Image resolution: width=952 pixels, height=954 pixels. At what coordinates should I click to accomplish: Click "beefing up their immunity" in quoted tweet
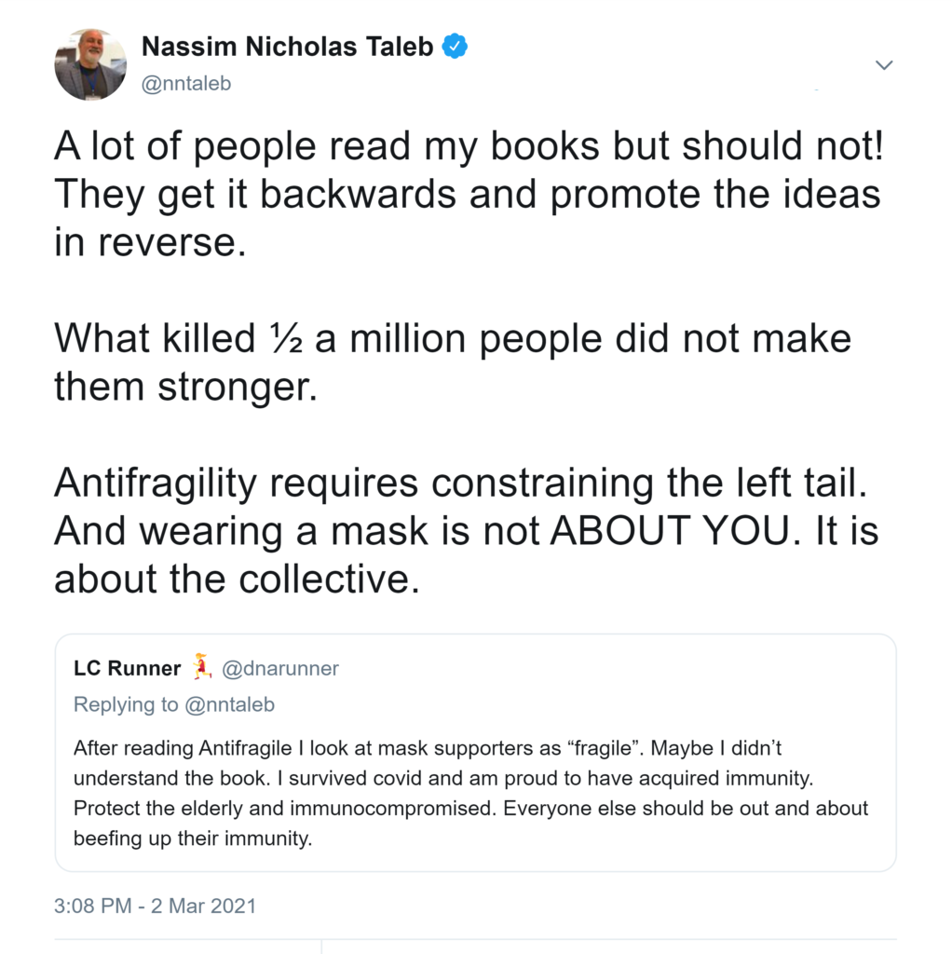191,838
